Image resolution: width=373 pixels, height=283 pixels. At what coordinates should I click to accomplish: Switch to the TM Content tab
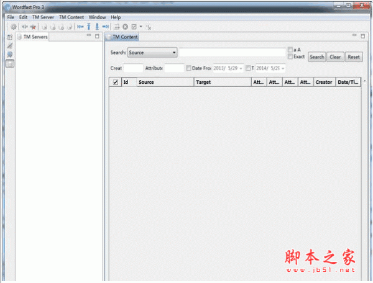(x=122, y=37)
